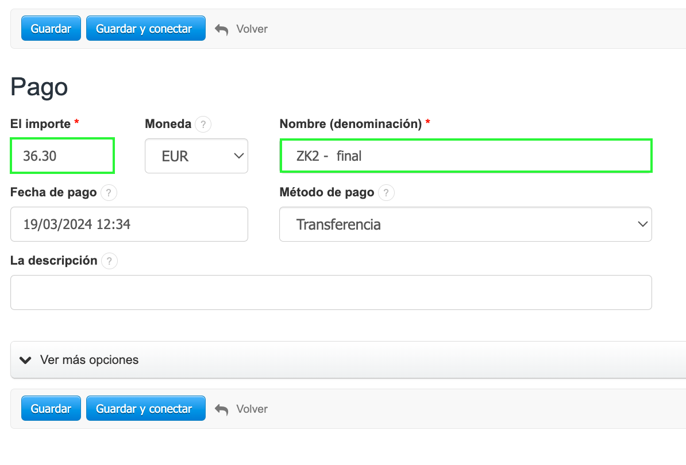This screenshot has width=686, height=465.
Task: Click the help icon next to Moneda
Action: pyautogui.click(x=203, y=124)
